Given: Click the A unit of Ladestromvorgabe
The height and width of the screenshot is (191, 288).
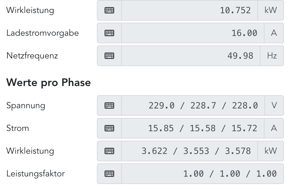Looking at the screenshot, I should point(274,33).
